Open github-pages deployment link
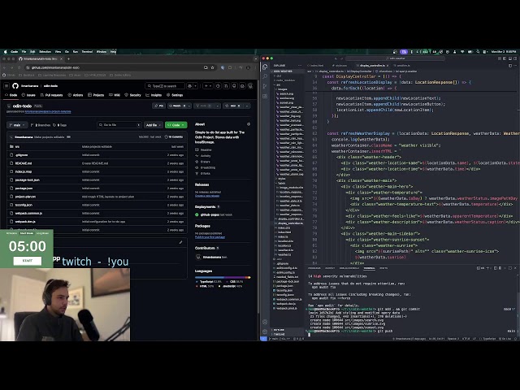520x390 pixels. [210, 214]
